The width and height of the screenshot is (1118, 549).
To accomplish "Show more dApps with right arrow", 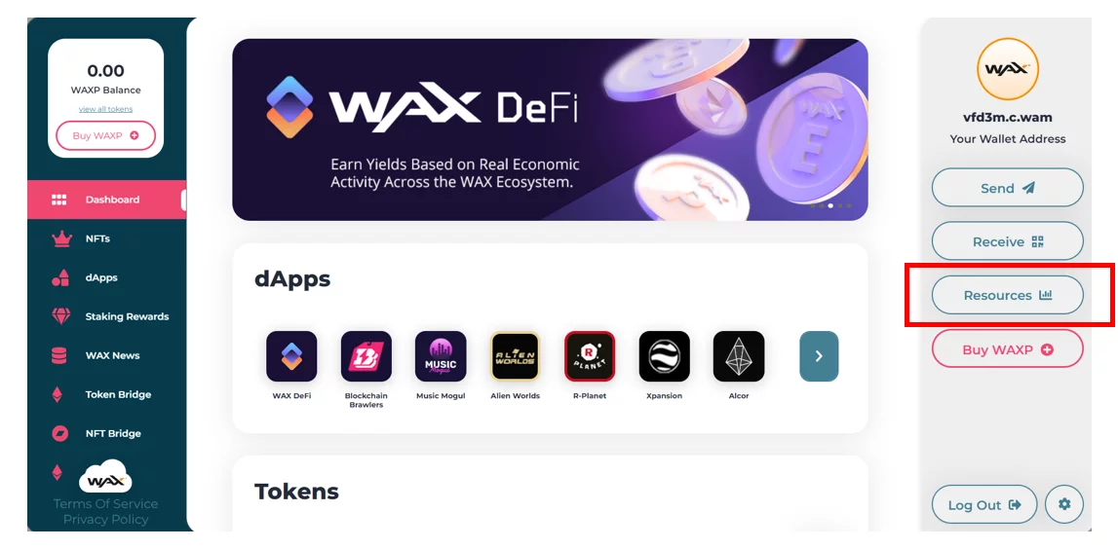I will [819, 356].
